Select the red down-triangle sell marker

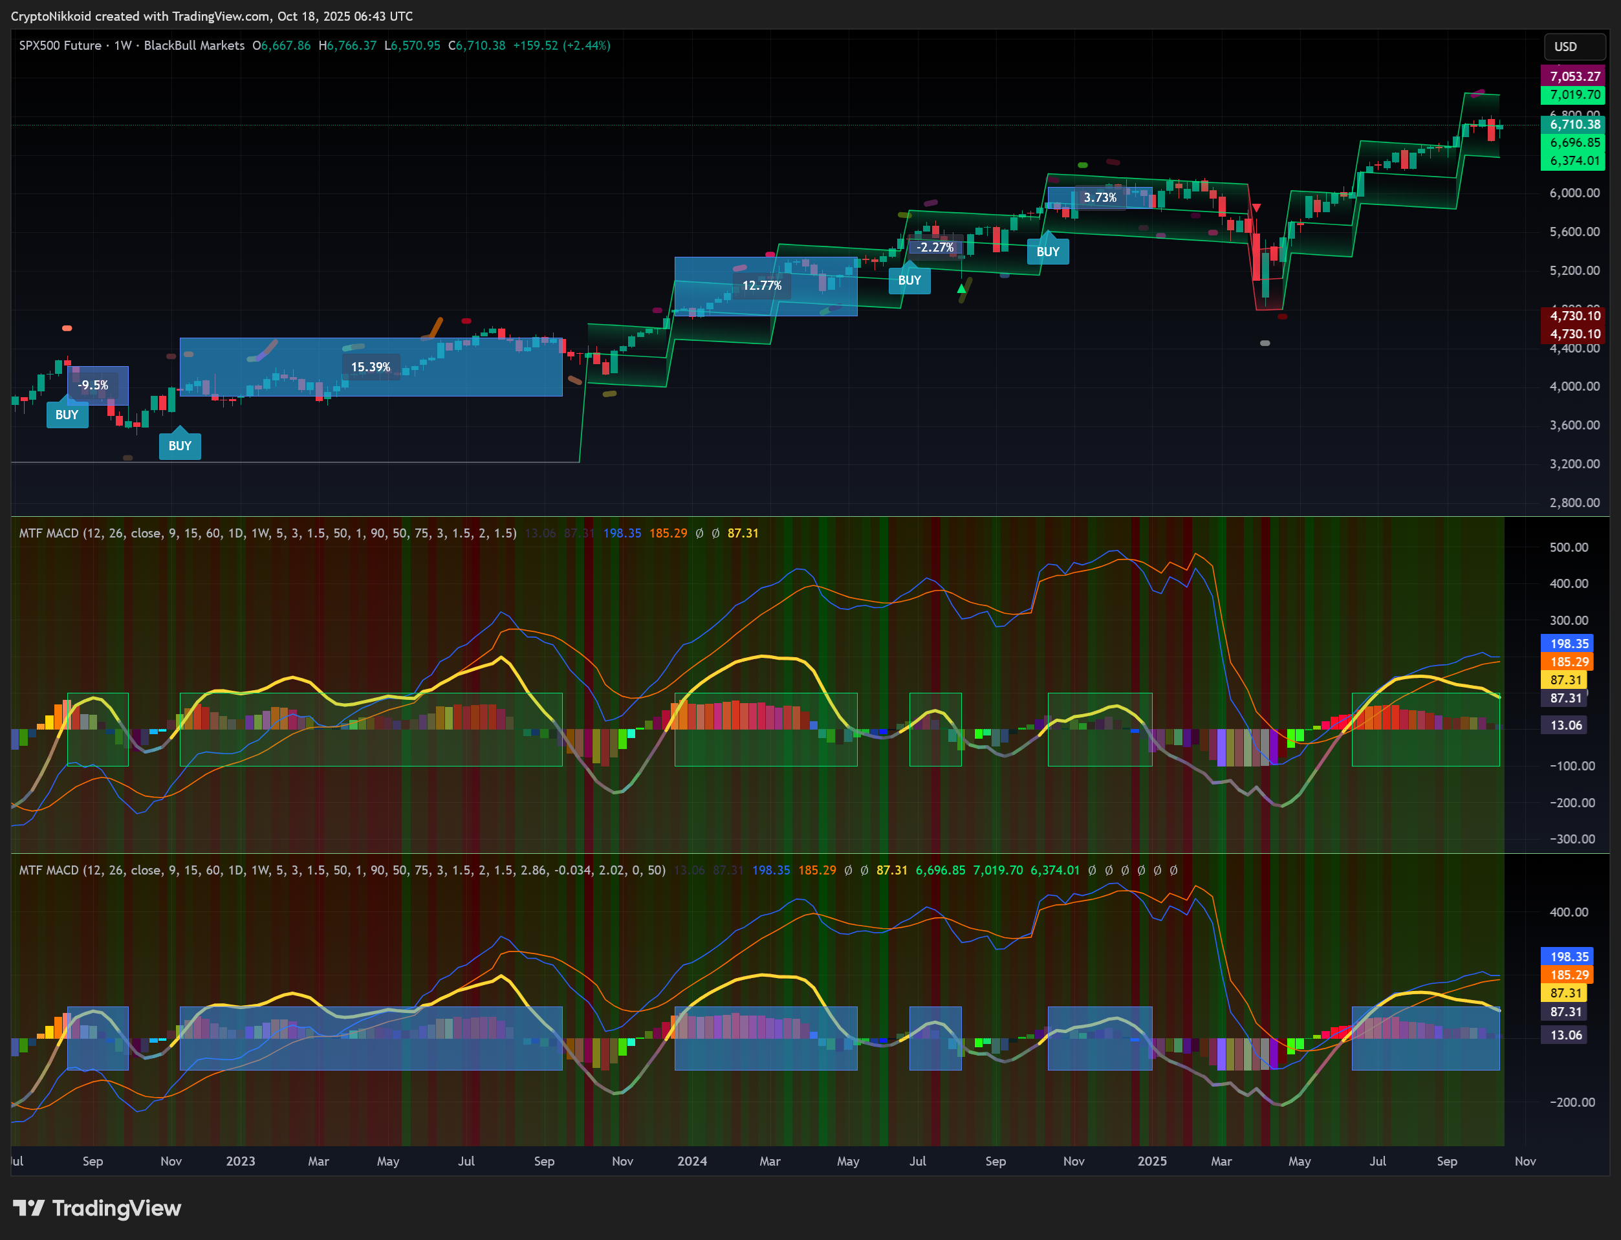[1256, 208]
